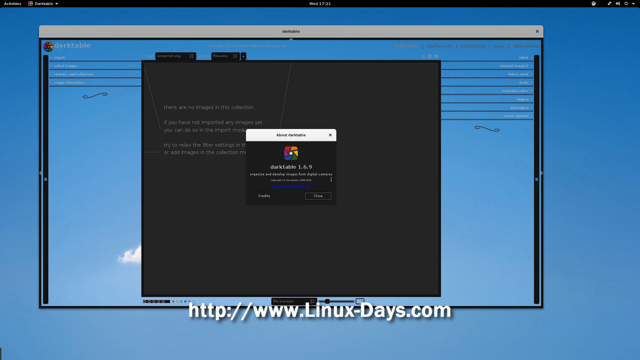Click the Darktable icon in GNOME top bar

pos(30,4)
